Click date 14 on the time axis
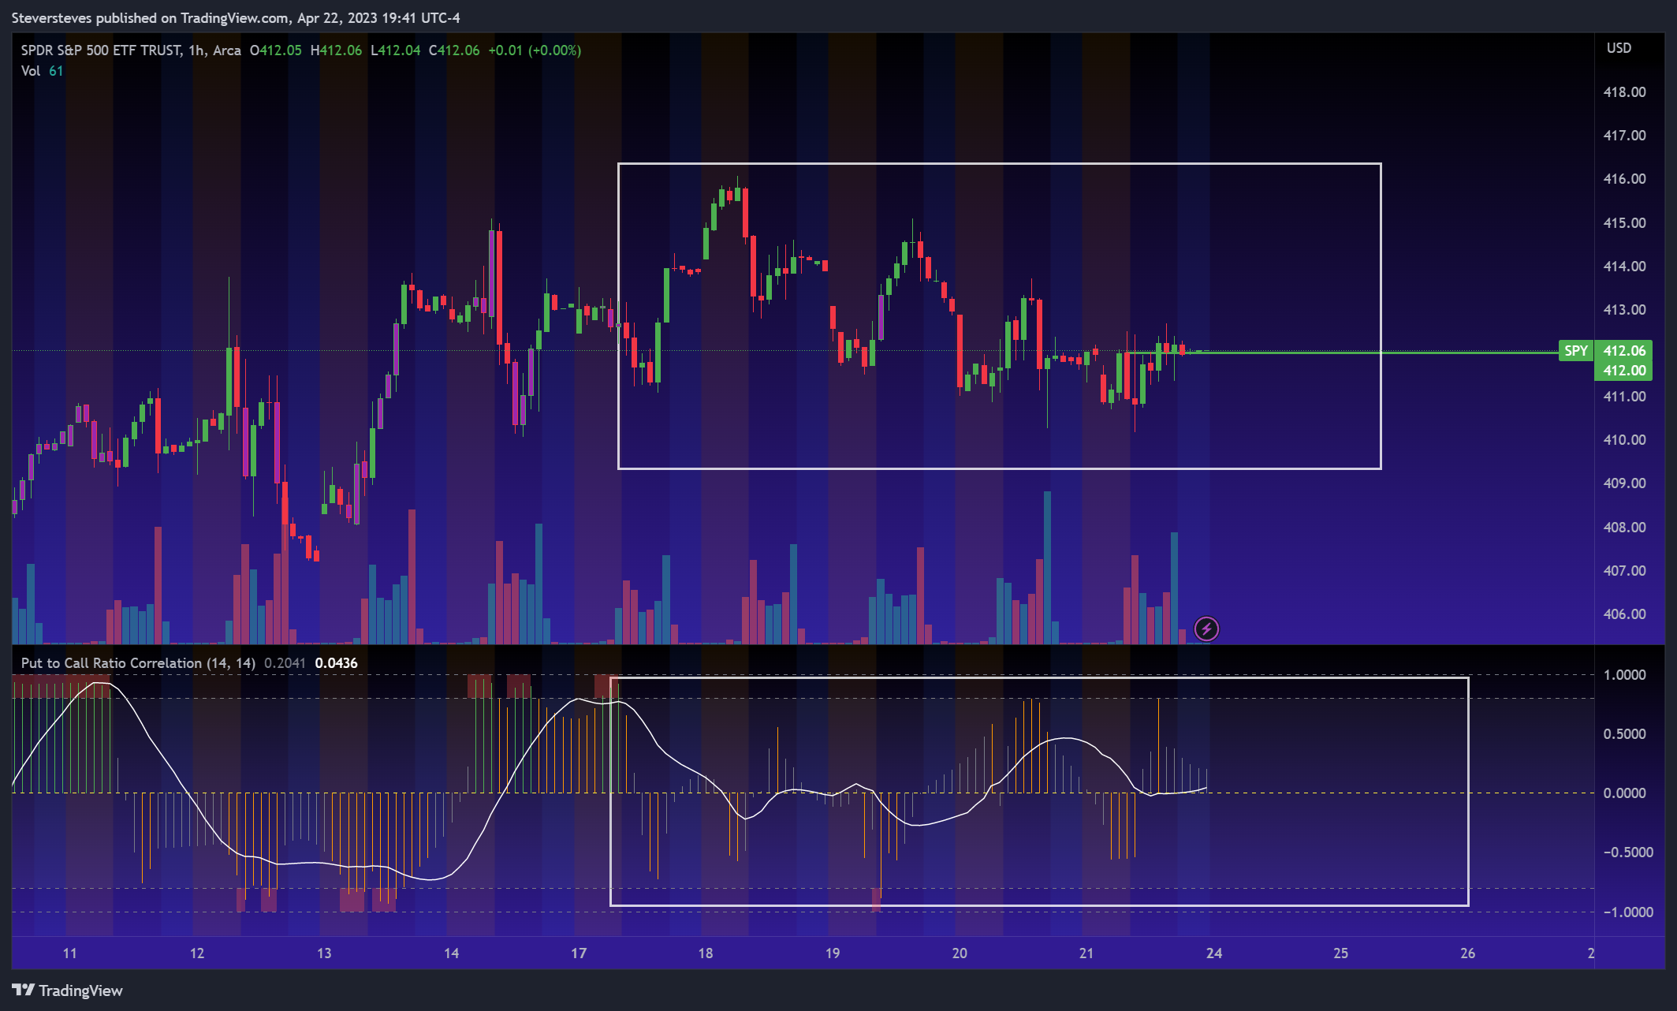Image resolution: width=1677 pixels, height=1011 pixels. pos(452,953)
